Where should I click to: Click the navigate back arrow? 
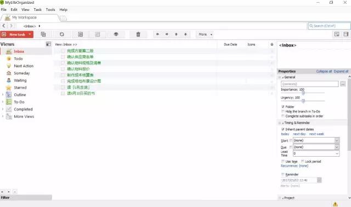[4, 26]
